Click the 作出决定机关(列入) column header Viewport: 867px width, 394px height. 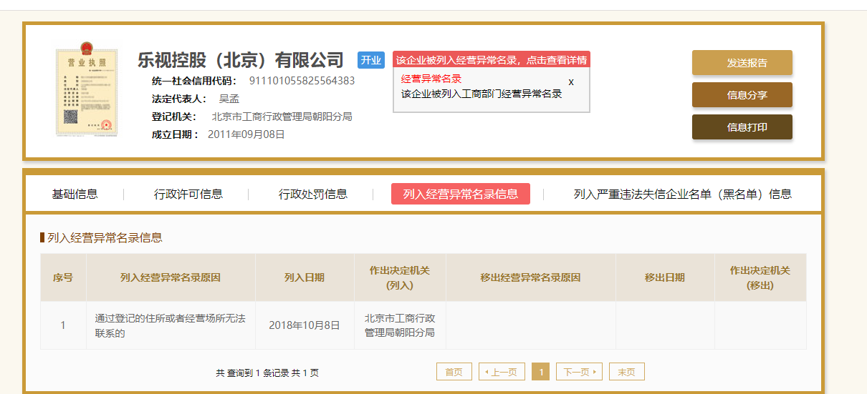pos(400,277)
